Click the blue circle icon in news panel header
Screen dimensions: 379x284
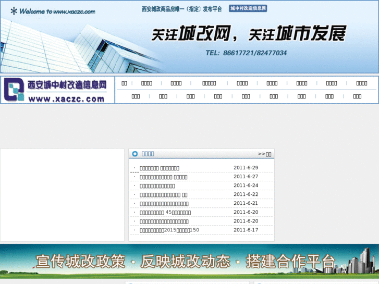coord(135,154)
